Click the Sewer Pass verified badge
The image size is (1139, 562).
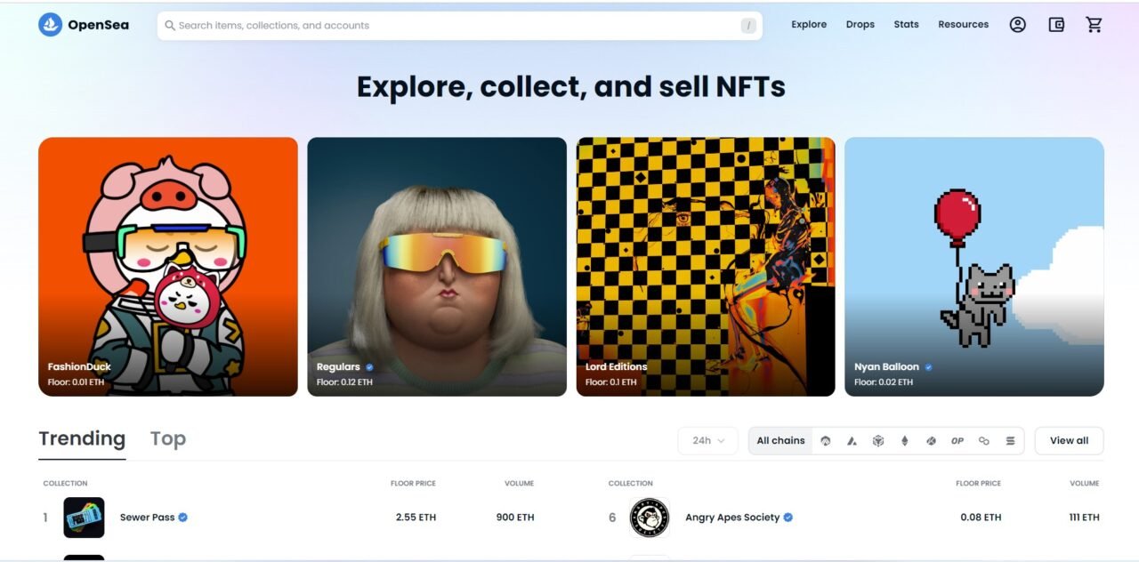tap(183, 518)
